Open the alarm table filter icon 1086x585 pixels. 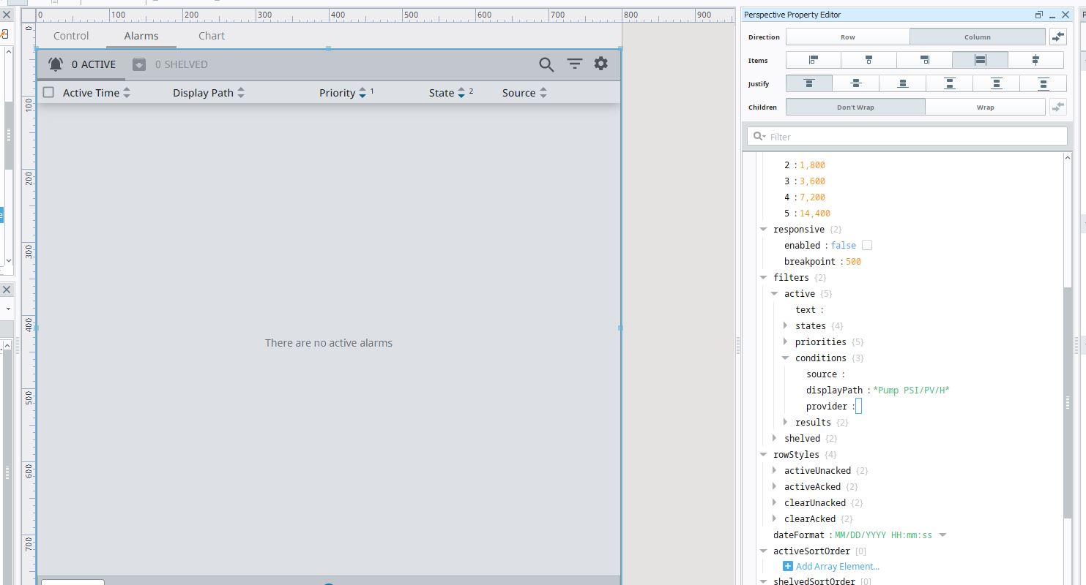(575, 64)
